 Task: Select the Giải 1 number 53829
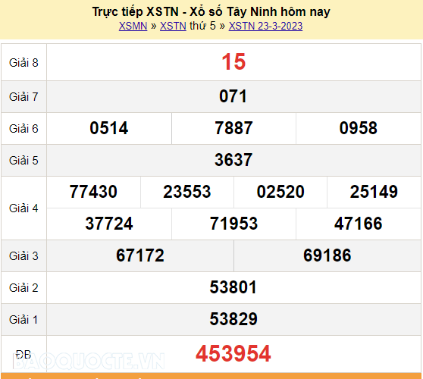(233, 319)
